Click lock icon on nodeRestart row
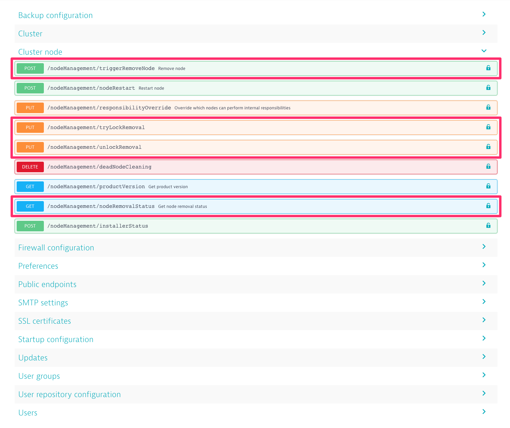The width and height of the screenshot is (510, 428). (x=488, y=88)
